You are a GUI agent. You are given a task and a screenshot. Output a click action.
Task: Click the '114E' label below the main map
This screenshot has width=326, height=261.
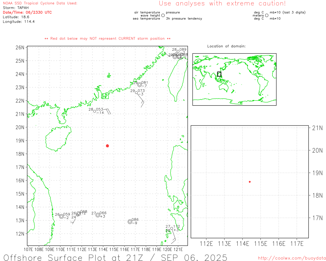[x=103, y=250]
